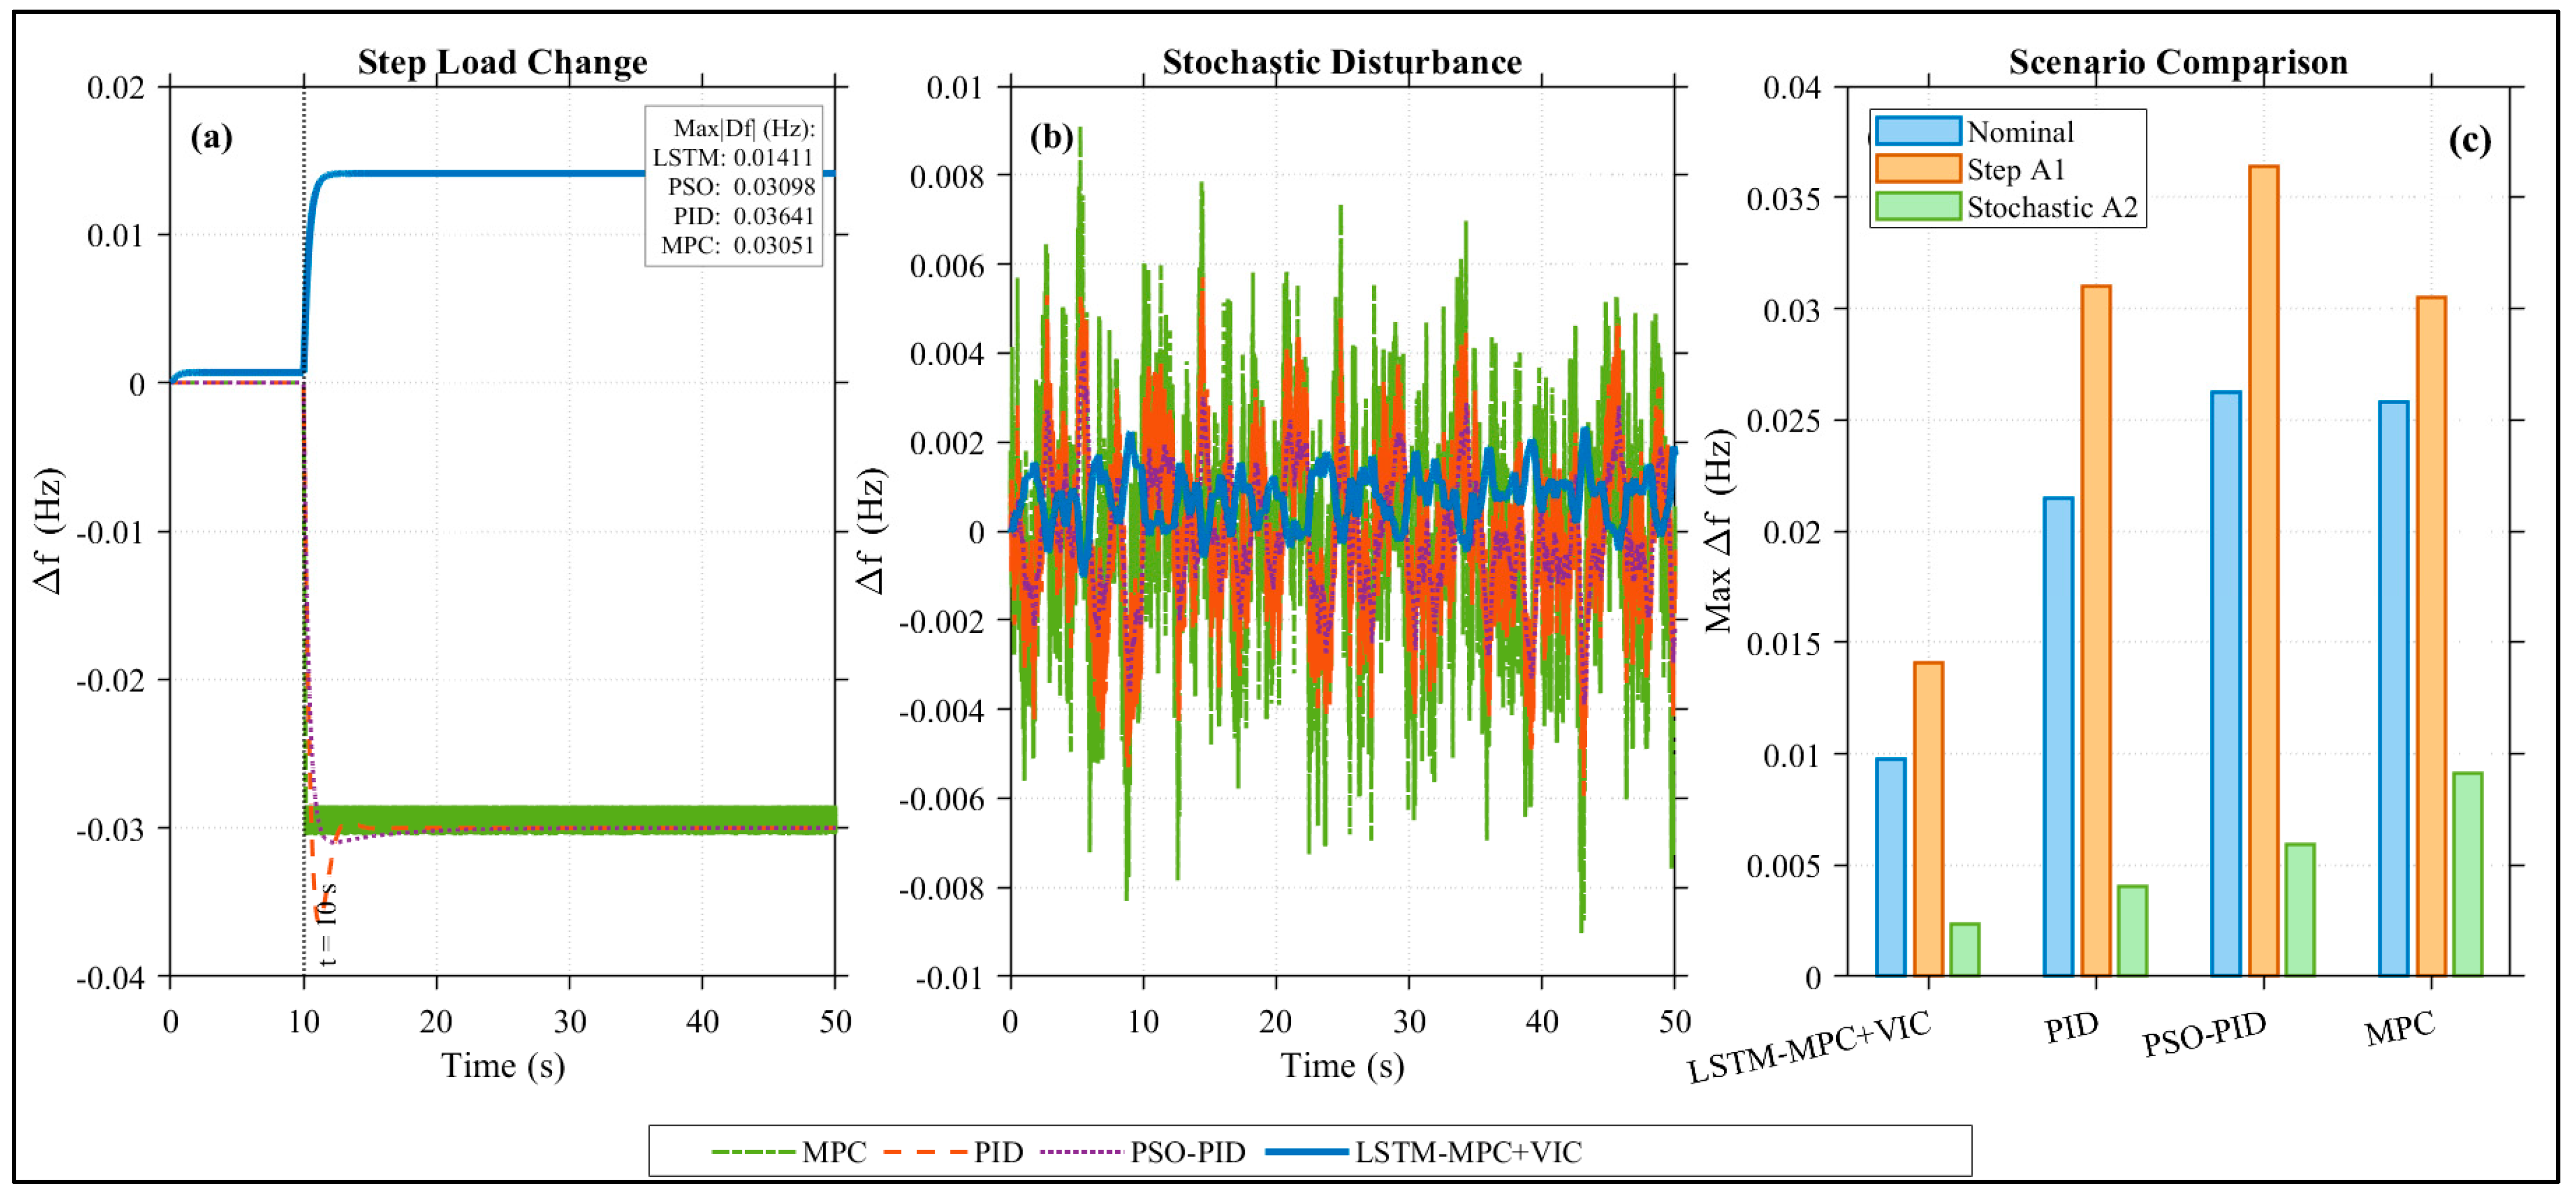Click the 'LSTM: 0.01411' value in annotation box
The width and height of the screenshot is (2576, 1199).
point(733,157)
